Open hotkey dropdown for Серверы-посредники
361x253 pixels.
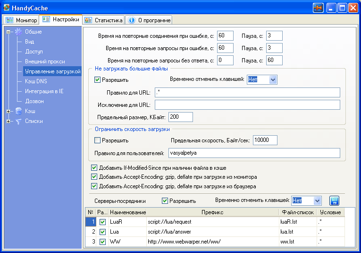[x=317, y=201]
